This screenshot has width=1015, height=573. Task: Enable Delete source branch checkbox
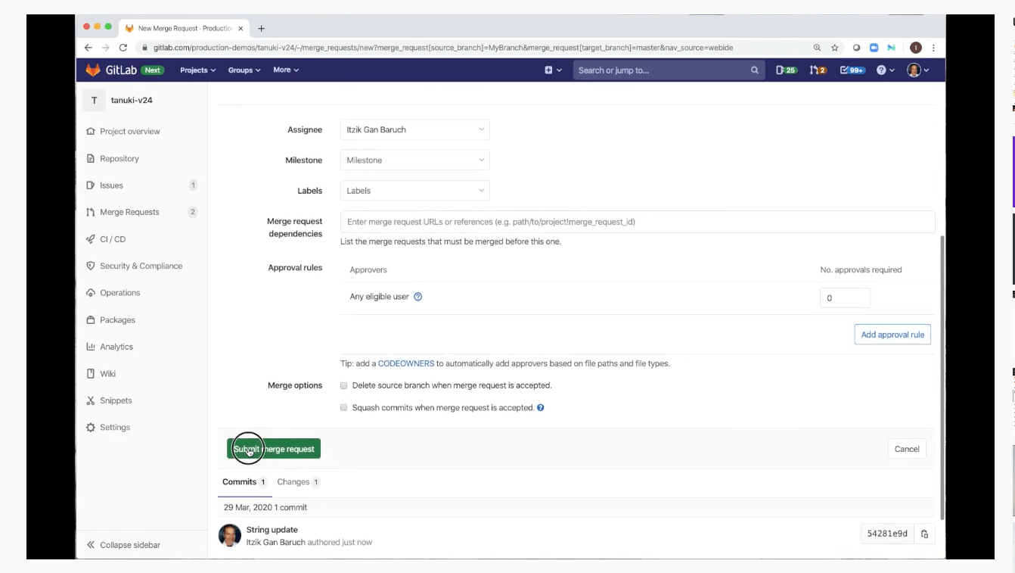click(x=344, y=385)
